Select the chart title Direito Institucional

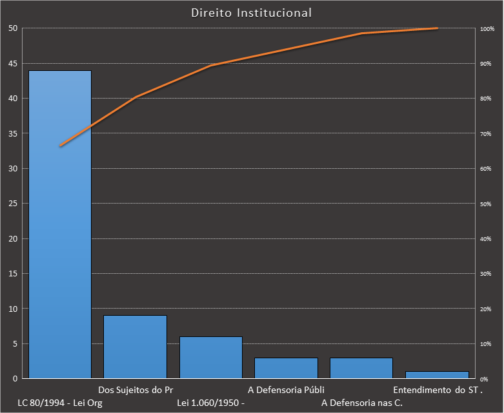[252, 13]
